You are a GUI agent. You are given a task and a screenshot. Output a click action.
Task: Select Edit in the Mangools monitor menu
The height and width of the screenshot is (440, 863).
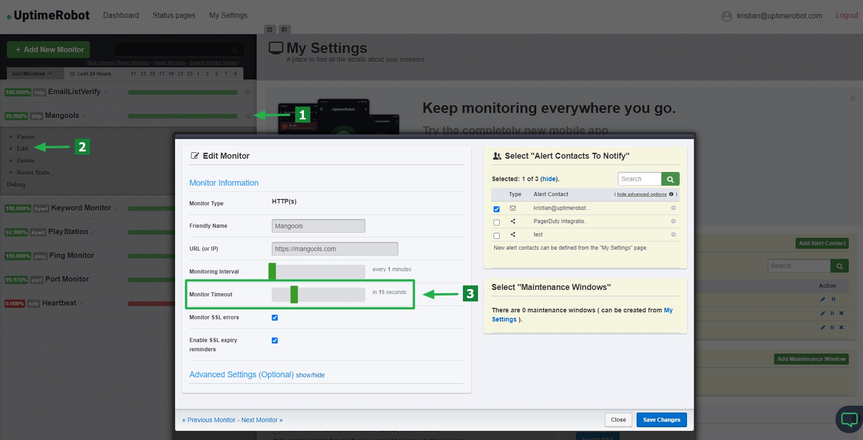(22, 149)
